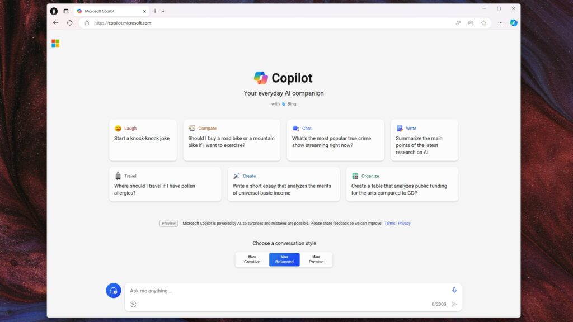The height and width of the screenshot is (322, 573).
Task: Open the Terms link
Action: [389, 223]
